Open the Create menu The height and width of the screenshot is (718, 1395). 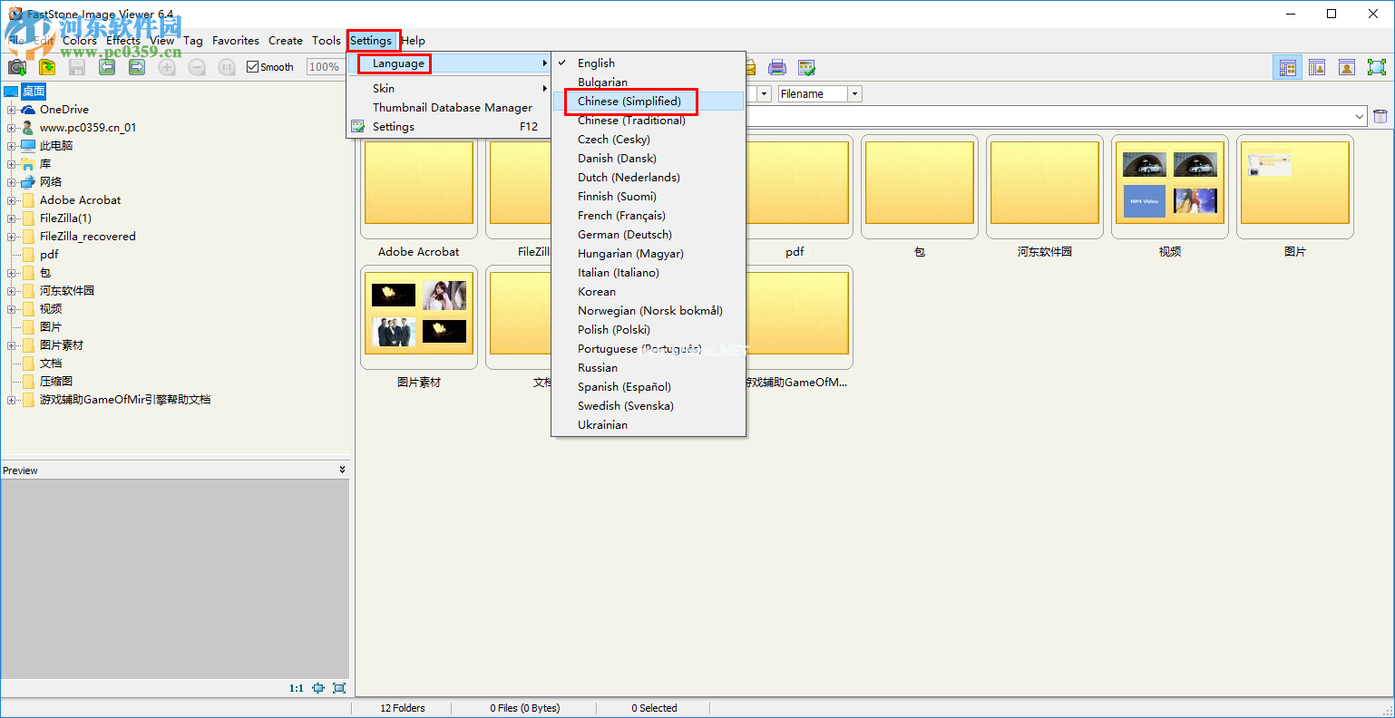[x=286, y=41]
